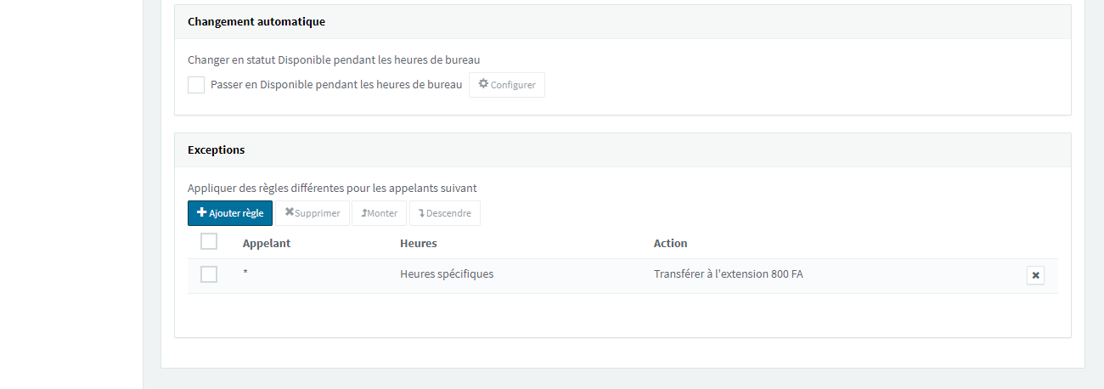
Task: Tick the select-all checkbox in table header
Action: tap(209, 242)
